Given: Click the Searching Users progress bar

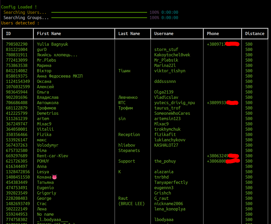Looking at the screenshot, I should 99,12.
